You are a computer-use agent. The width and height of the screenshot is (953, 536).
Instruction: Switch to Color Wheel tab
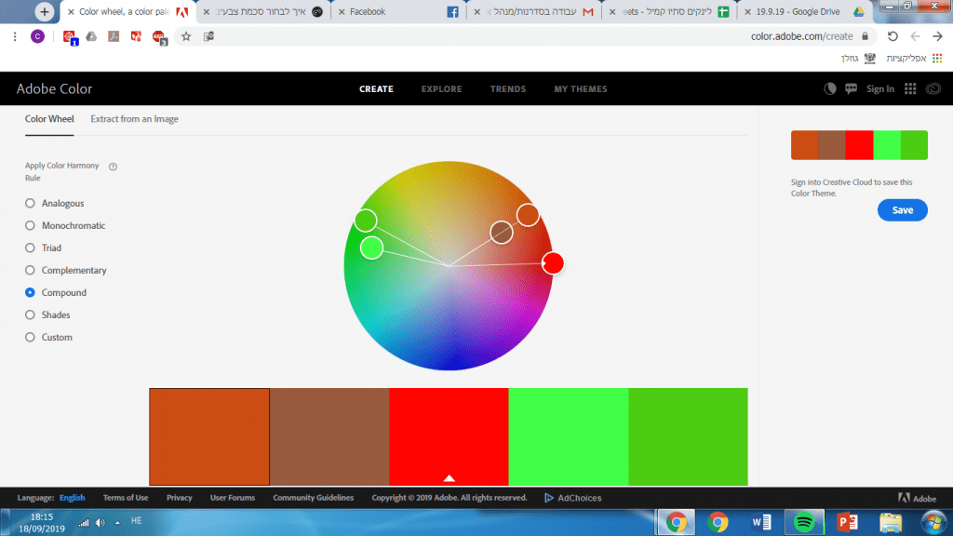49,119
